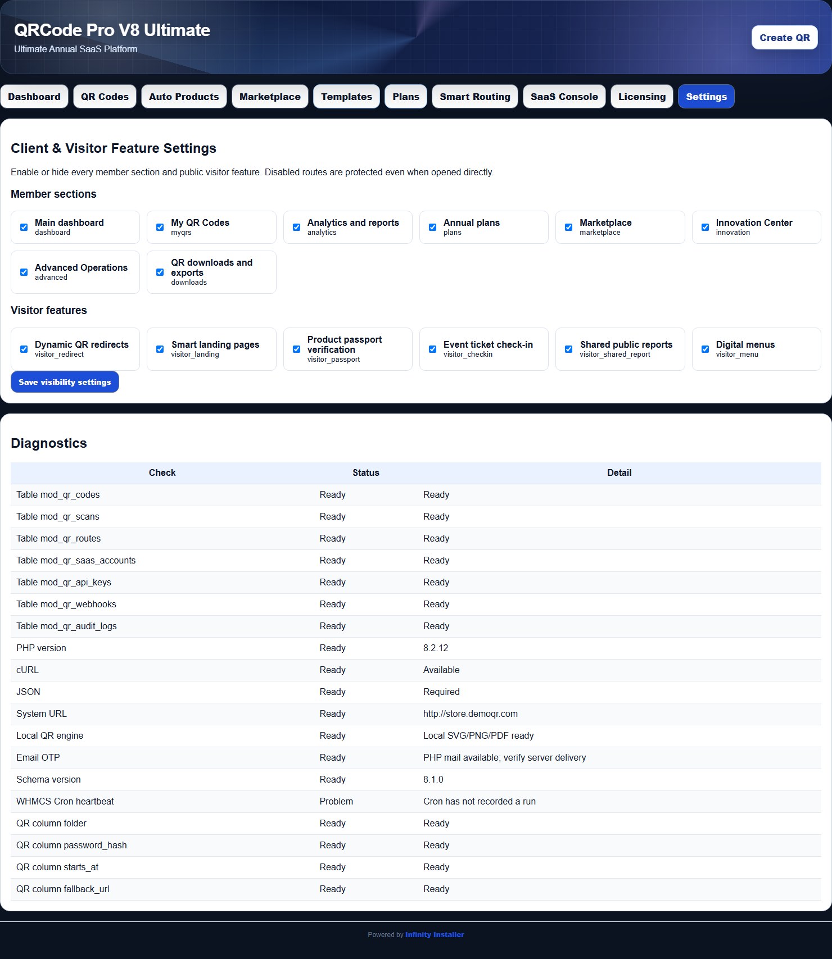The image size is (832, 959).
Task: Select the Settings tab
Action: [706, 97]
